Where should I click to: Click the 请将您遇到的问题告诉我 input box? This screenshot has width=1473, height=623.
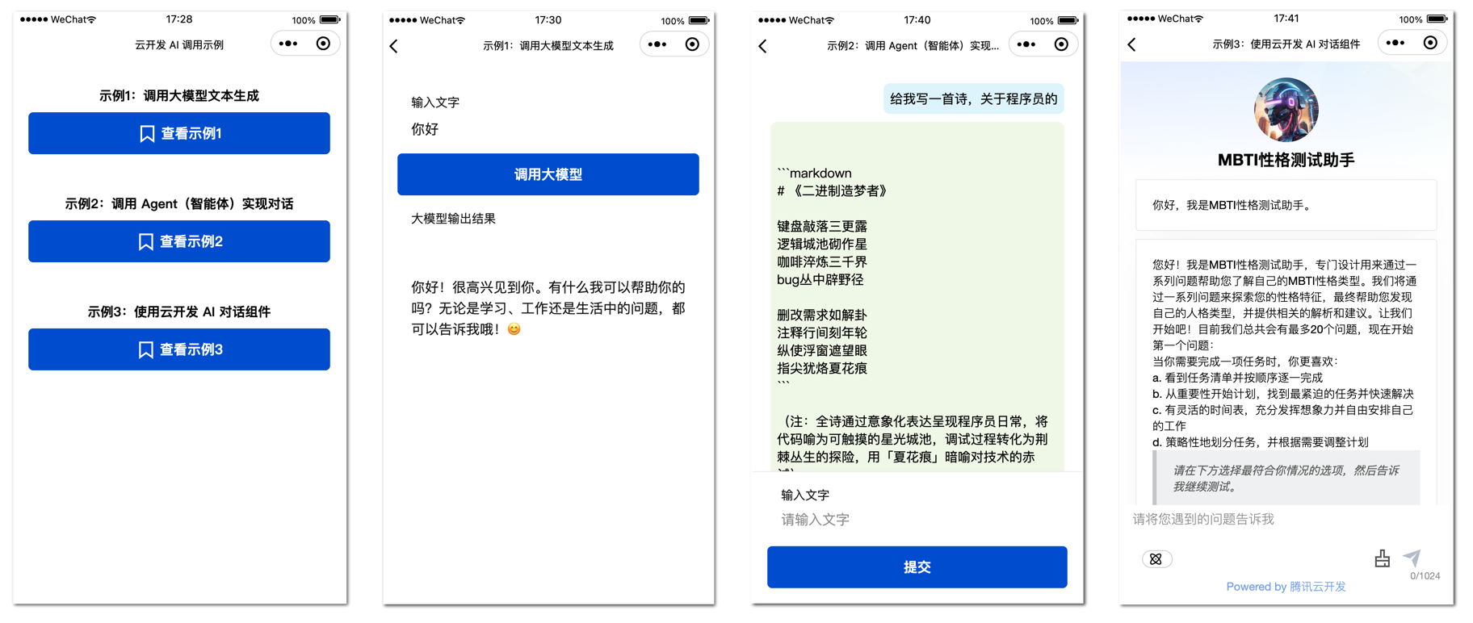[1286, 519]
